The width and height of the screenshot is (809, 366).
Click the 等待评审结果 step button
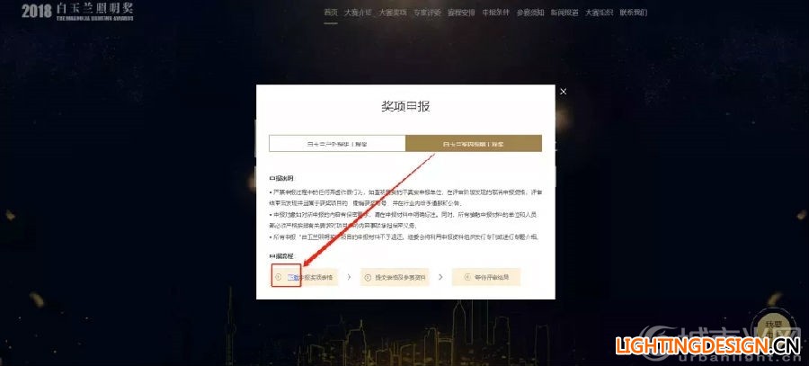[x=486, y=277]
